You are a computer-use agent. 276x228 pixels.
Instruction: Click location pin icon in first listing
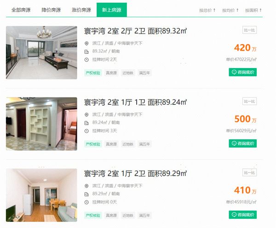86,43
